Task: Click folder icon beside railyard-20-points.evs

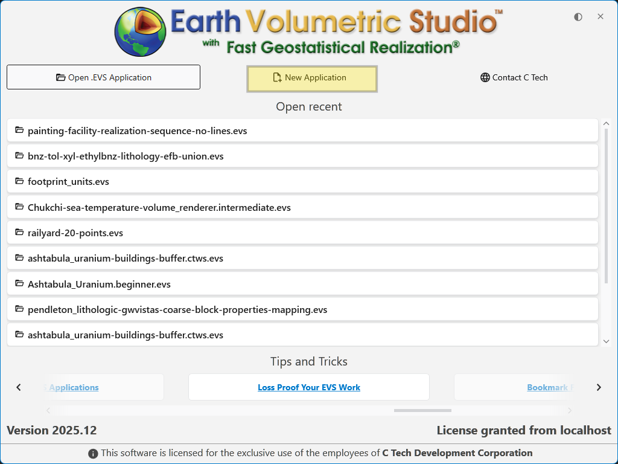Action: (x=19, y=233)
